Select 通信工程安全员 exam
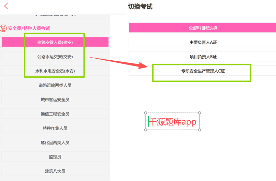 [x=55, y=114]
